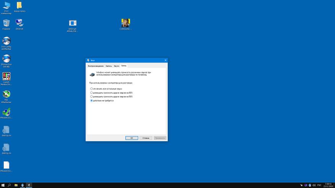Open Launch Monitor desktop icon
This screenshot has height=188, width=335.
pos(6,76)
